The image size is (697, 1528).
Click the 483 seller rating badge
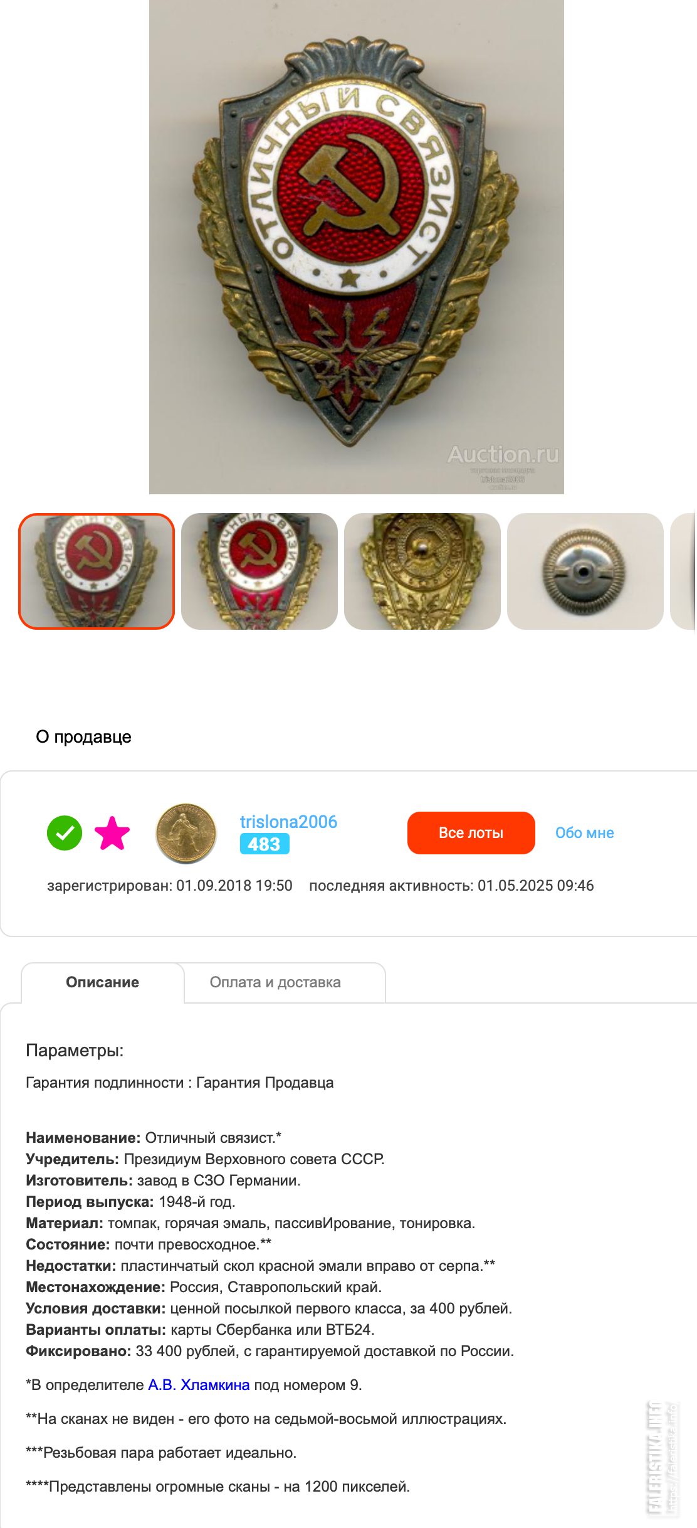click(265, 844)
